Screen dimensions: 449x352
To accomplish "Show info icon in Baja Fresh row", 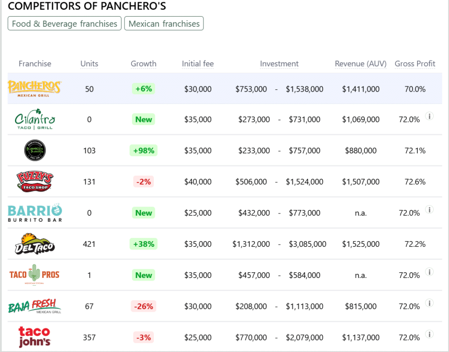I will [429, 303].
